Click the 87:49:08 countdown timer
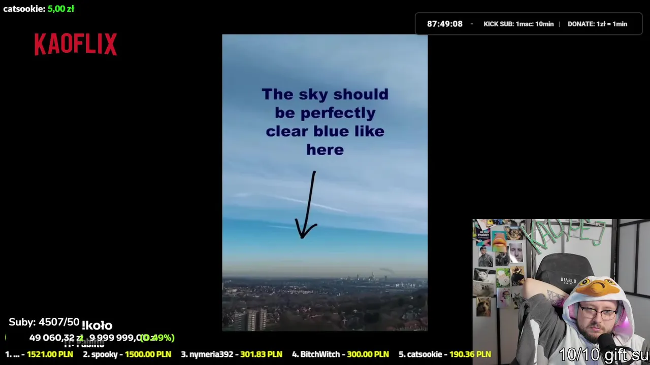The width and height of the screenshot is (650, 365). [x=445, y=24]
